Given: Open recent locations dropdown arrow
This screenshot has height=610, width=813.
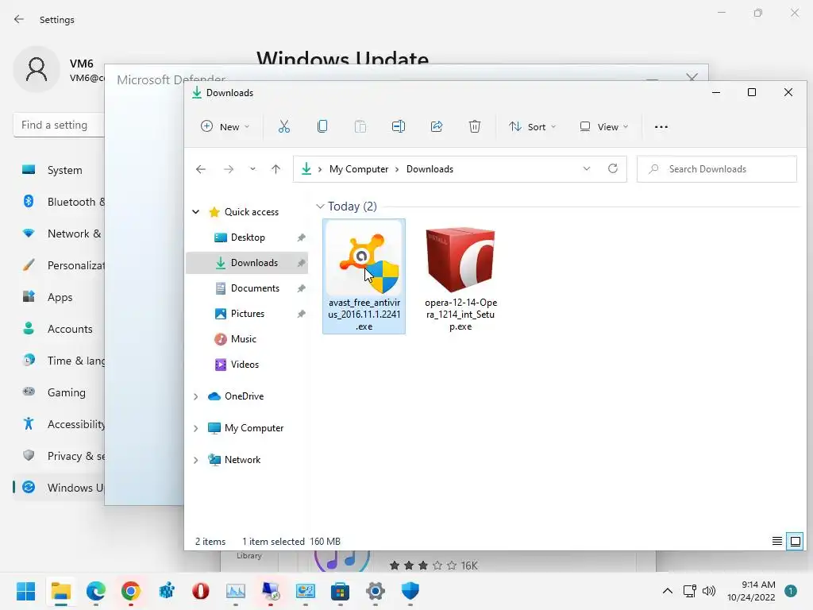Looking at the screenshot, I should [252, 169].
